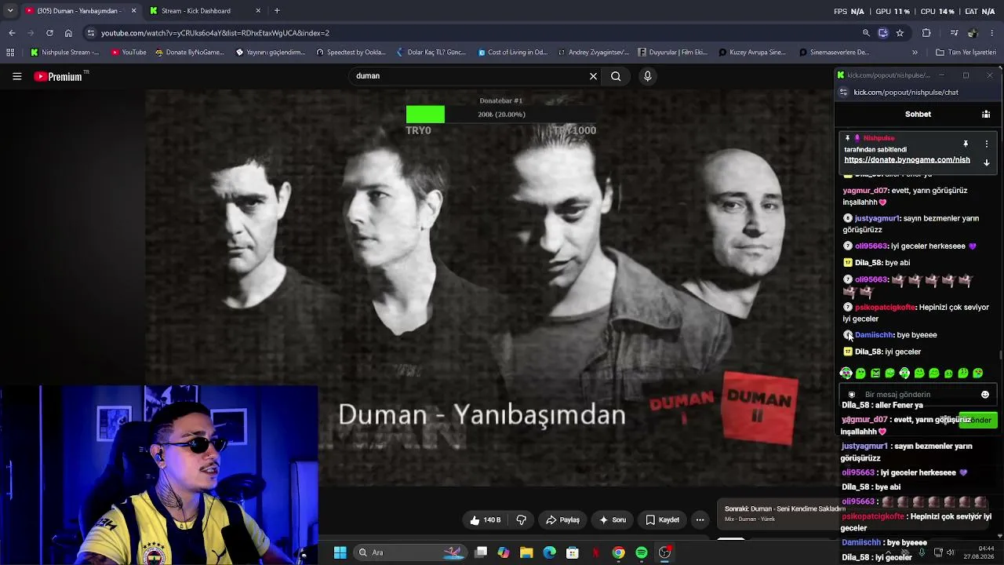Open chat identity shield icon
1004x565 pixels.
[x=851, y=395]
